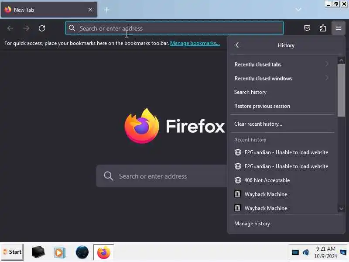Image resolution: width=349 pixels, height=262 pixels.
Task: Open Recently closed tabs submenu
Action: tap(282, 64)
